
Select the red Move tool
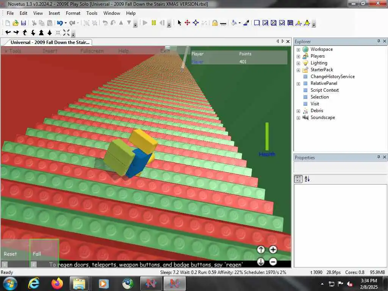pos(187,23)
